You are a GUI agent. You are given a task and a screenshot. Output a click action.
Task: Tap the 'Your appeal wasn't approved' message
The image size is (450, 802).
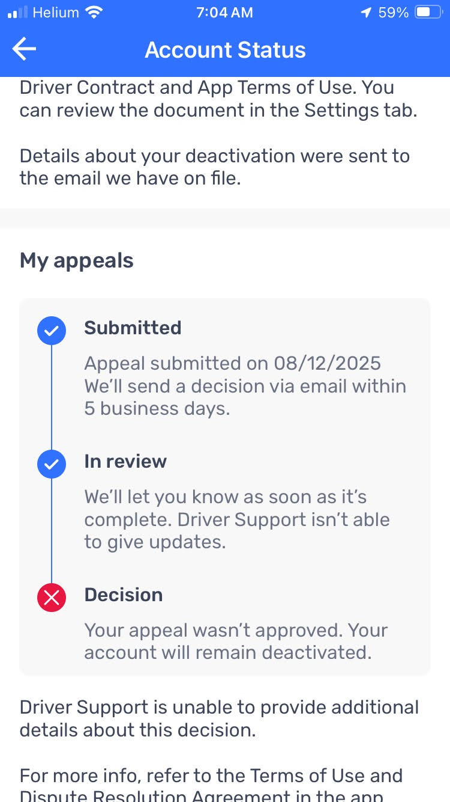(236, 641)
